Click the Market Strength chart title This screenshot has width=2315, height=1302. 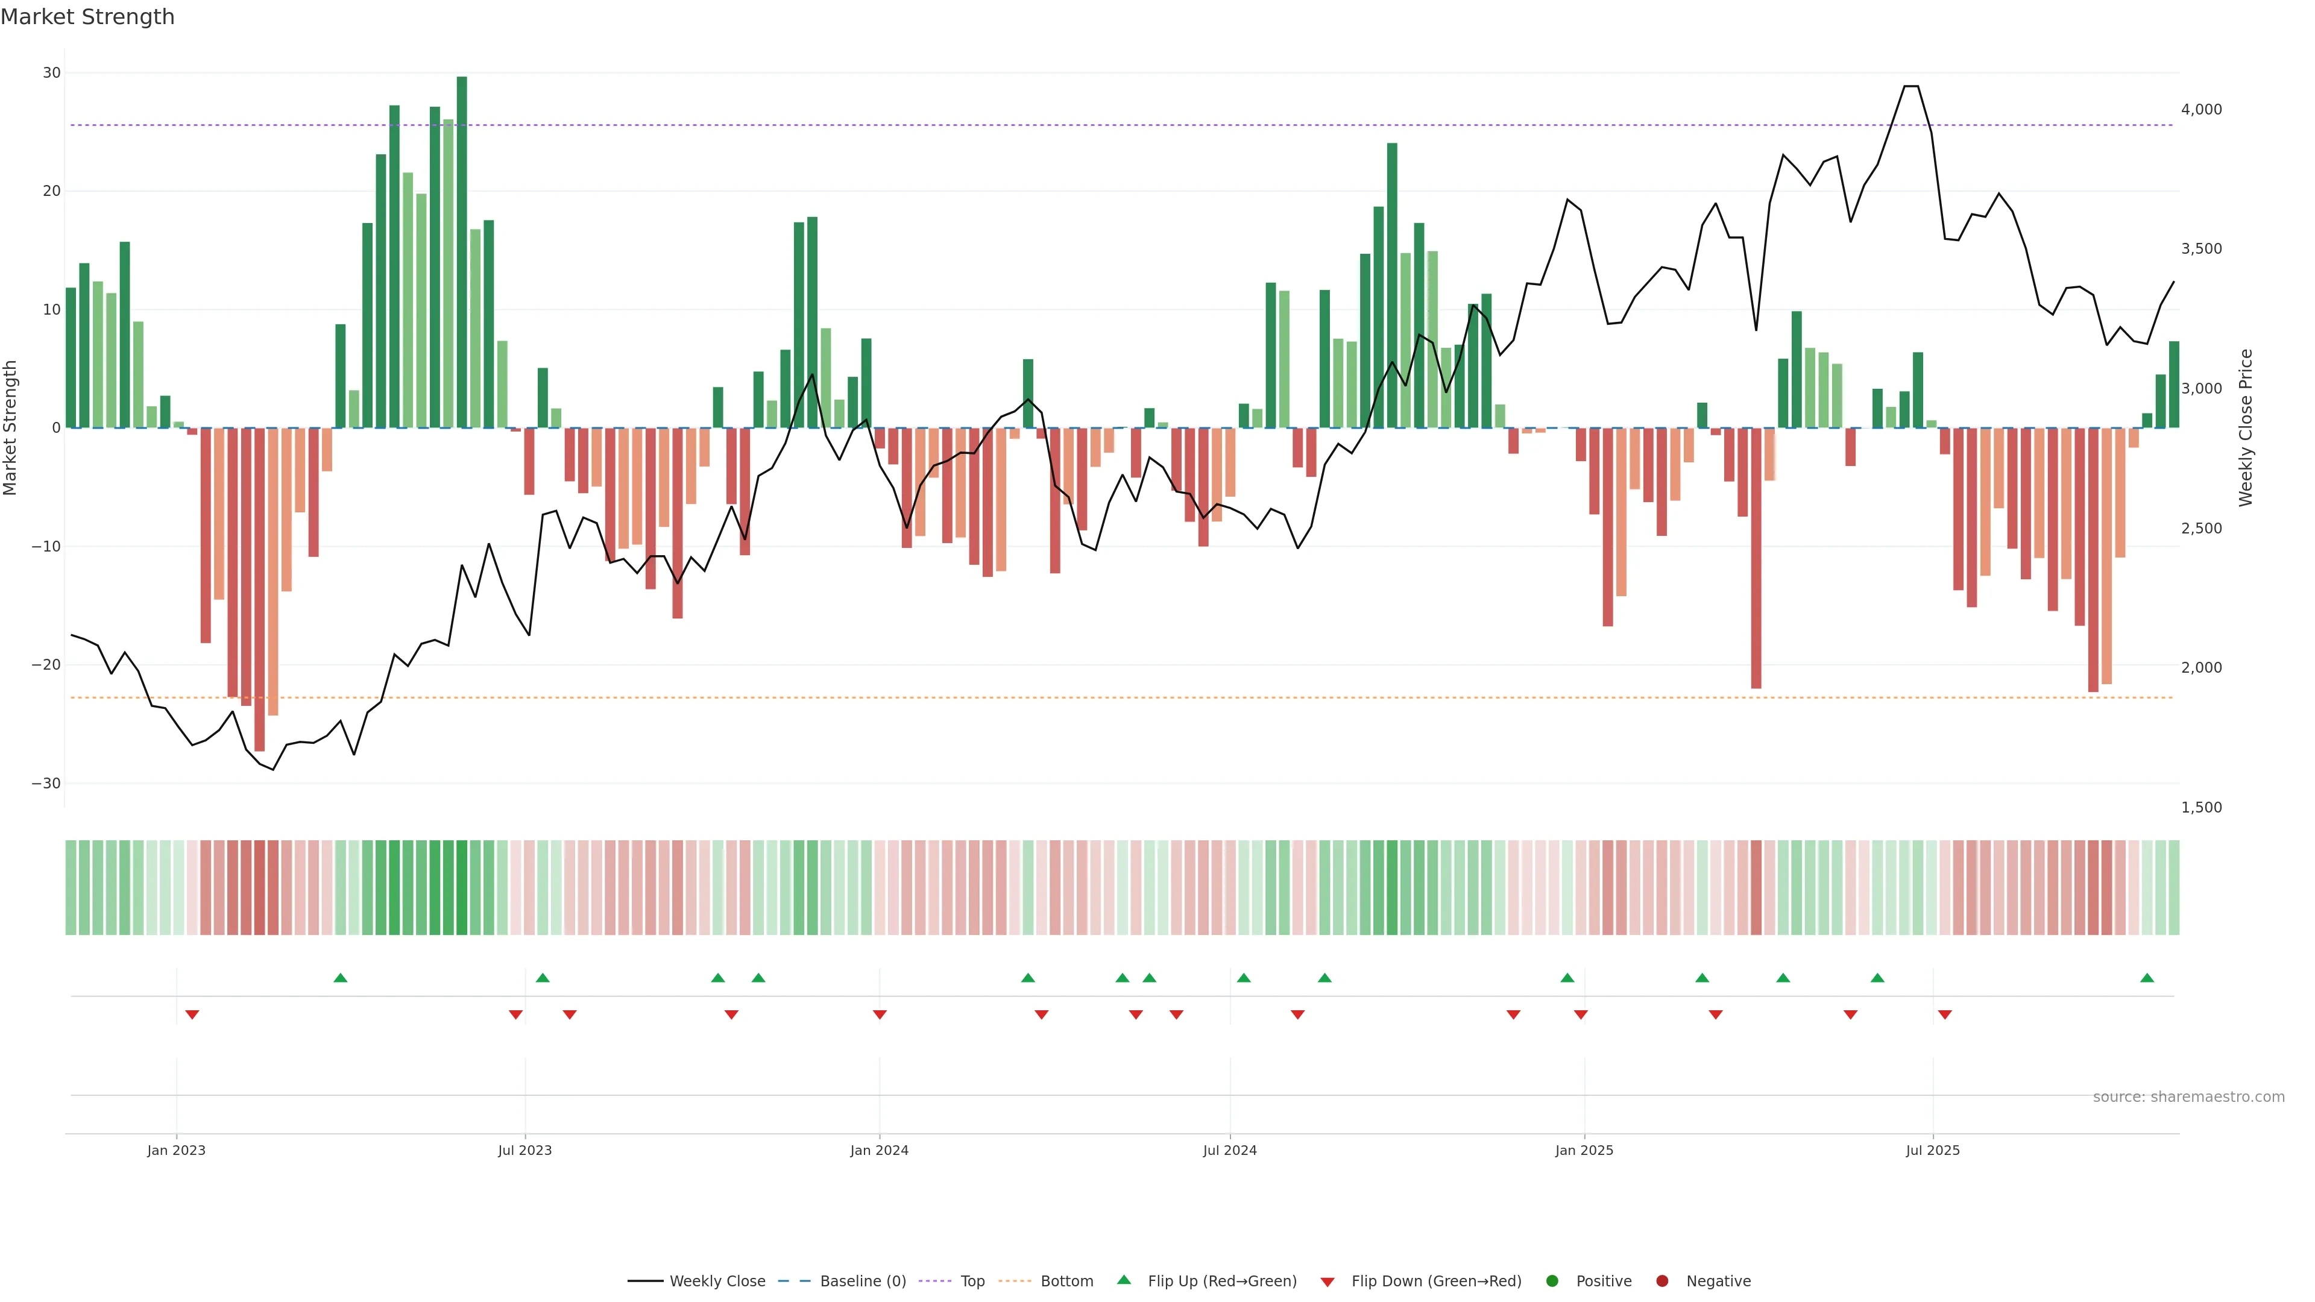pyautogui.click(x=87, y=17)
